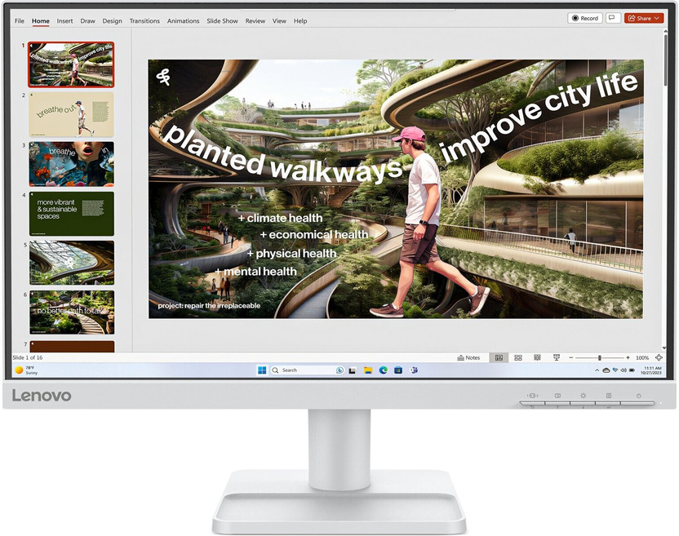Expand hidden system tray icons chevron

click(597, 370)
